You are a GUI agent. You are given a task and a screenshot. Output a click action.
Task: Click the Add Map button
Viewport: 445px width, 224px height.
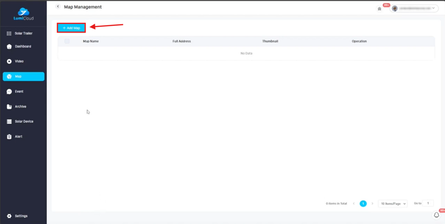tap(71, 28)
